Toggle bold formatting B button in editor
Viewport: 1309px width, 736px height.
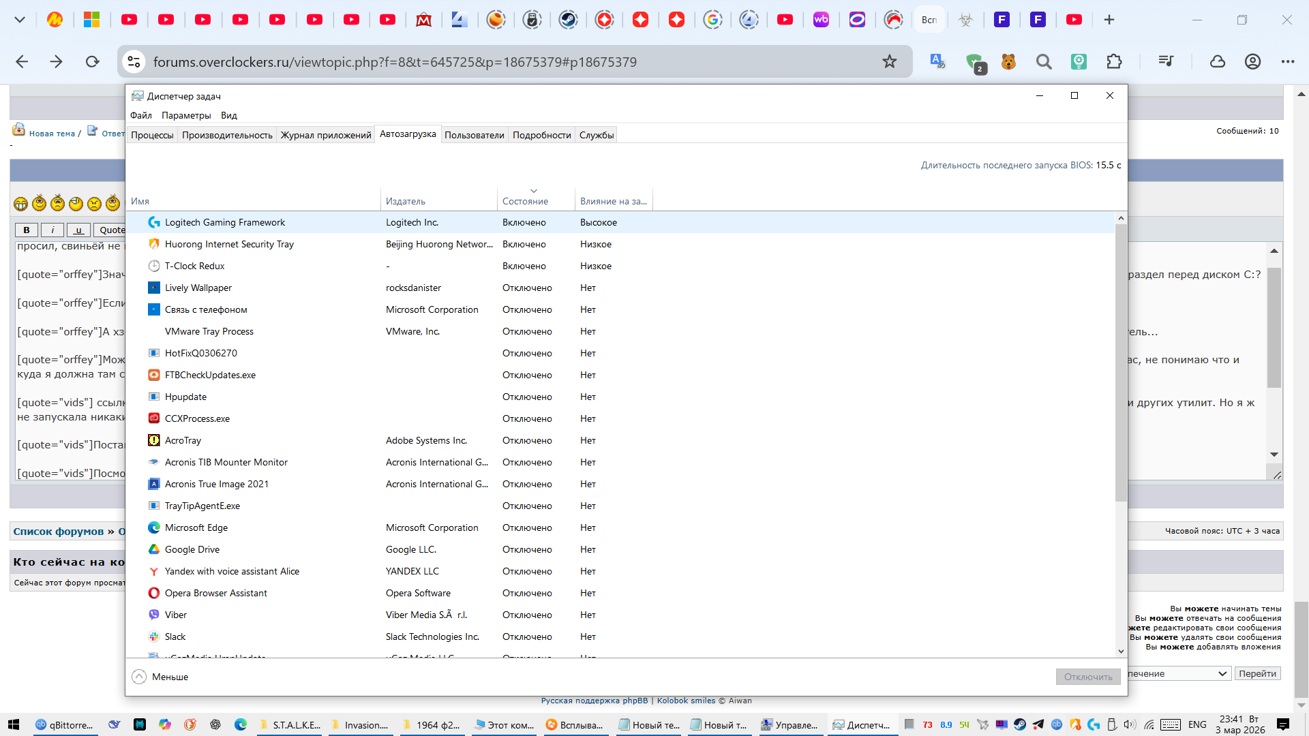point(27,230)
